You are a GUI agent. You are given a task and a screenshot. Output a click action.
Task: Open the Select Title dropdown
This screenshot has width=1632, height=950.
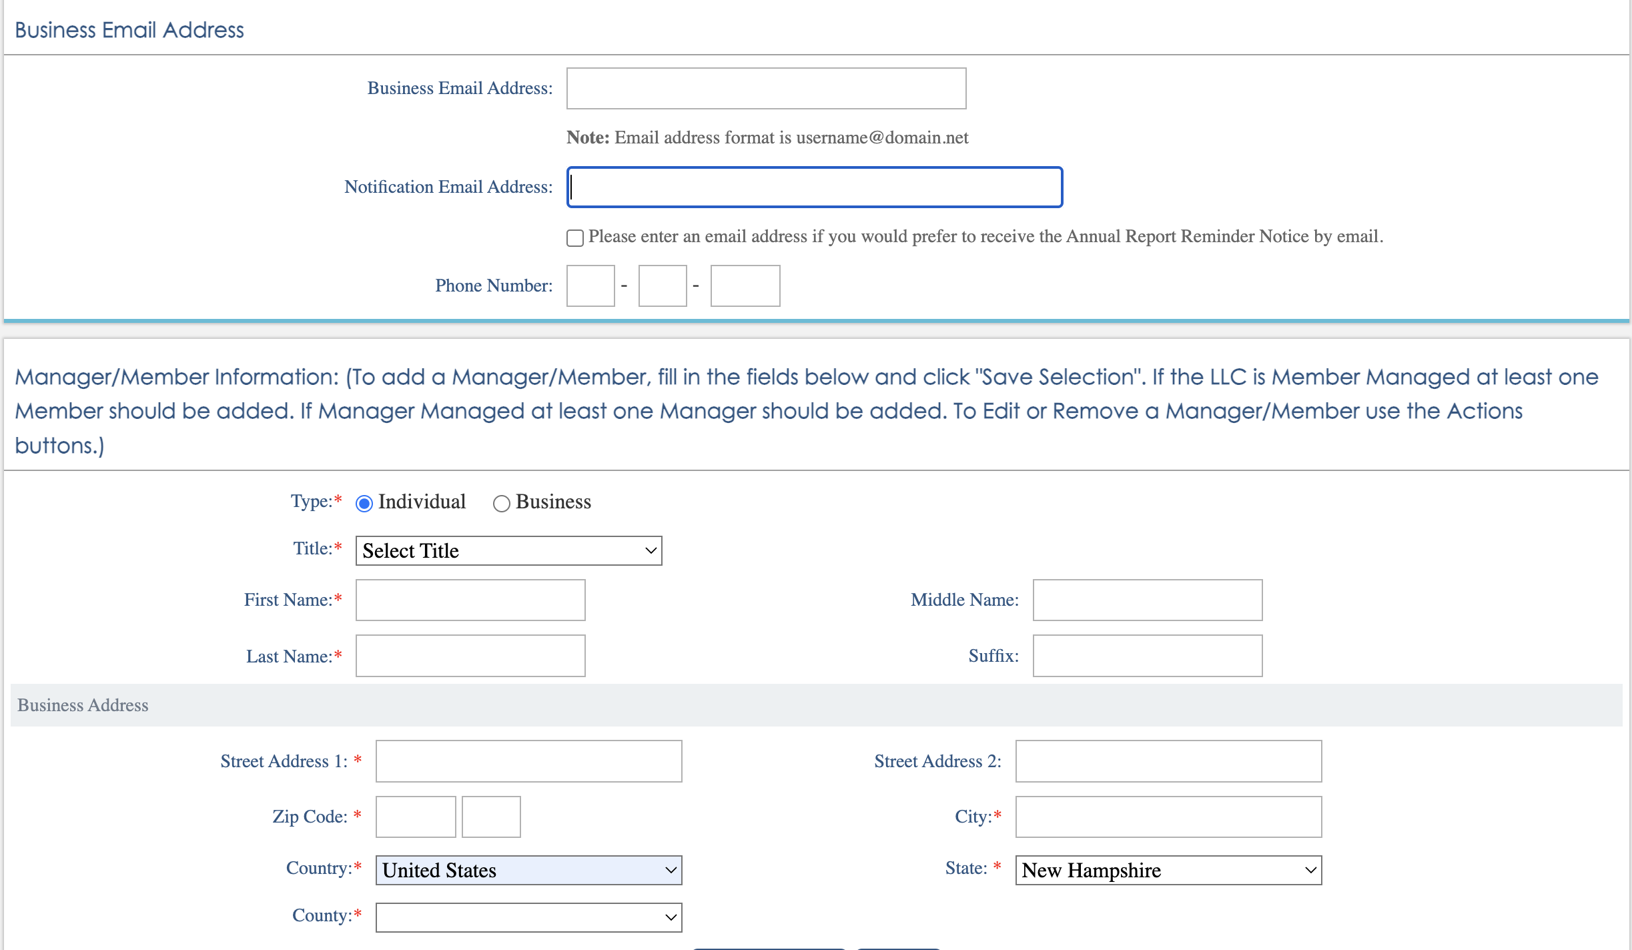(508, 550)
